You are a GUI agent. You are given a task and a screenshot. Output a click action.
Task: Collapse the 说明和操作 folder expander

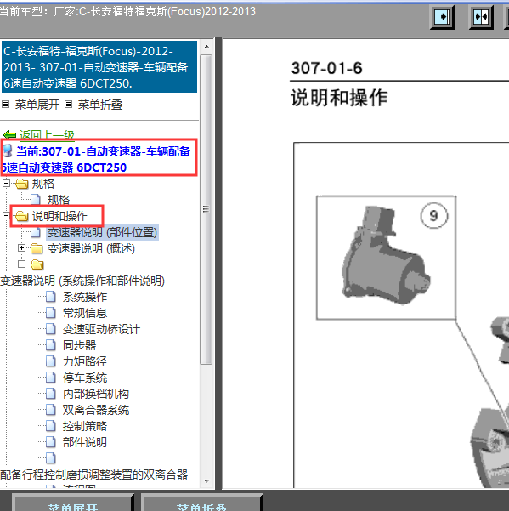coord(6,216)
